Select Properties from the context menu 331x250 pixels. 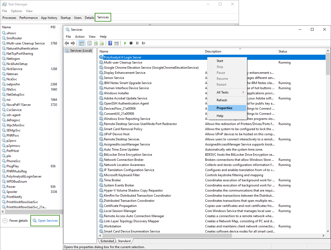pyautogui.click(x=224, y=108)
